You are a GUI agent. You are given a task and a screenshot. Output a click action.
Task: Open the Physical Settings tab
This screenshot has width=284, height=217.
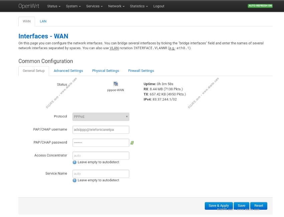click(106, 71)
